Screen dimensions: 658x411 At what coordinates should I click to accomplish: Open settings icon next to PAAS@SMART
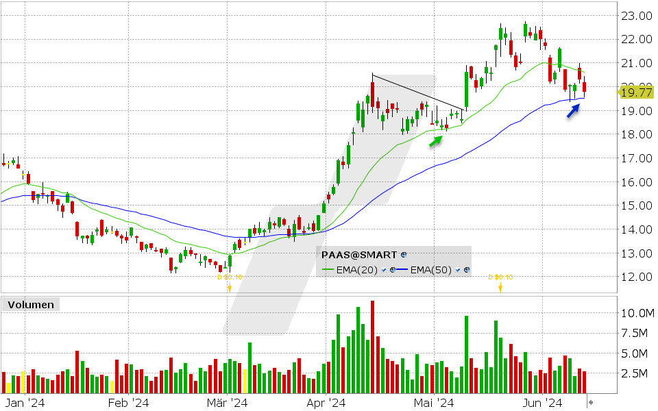pyautogui.click(x=404, y=255)
